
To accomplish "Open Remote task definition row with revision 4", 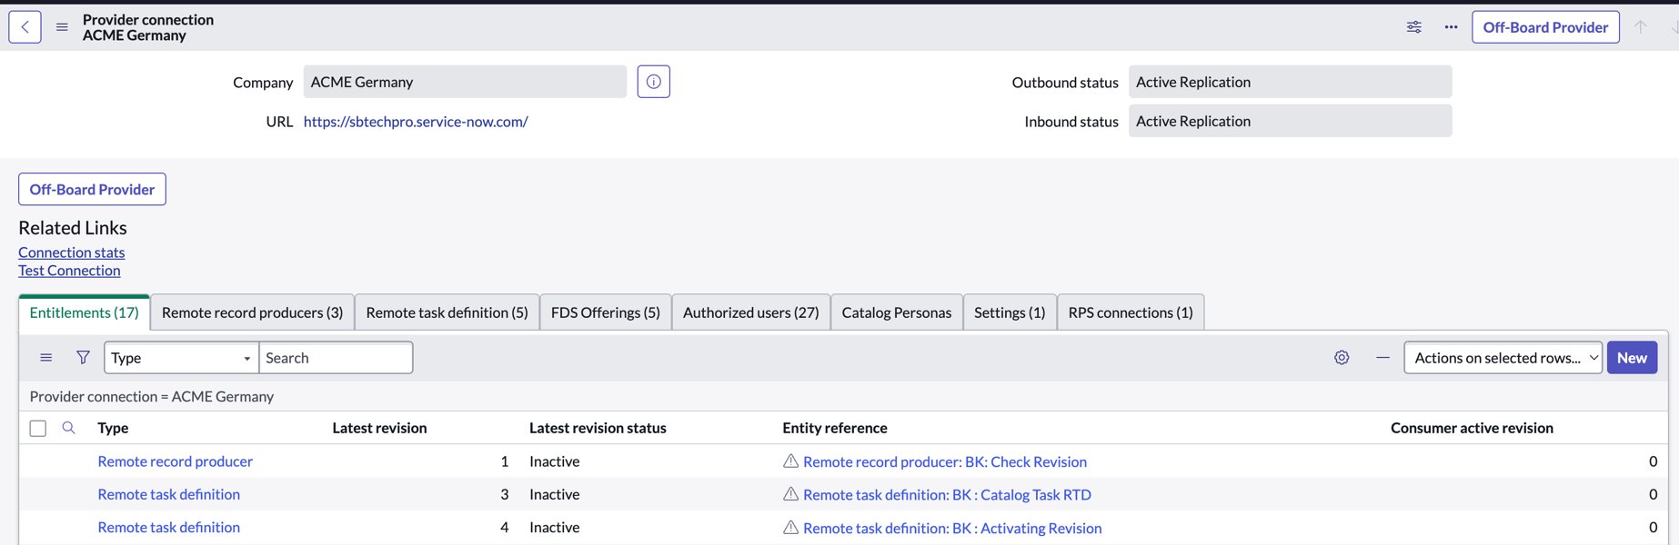I will 168,527.
